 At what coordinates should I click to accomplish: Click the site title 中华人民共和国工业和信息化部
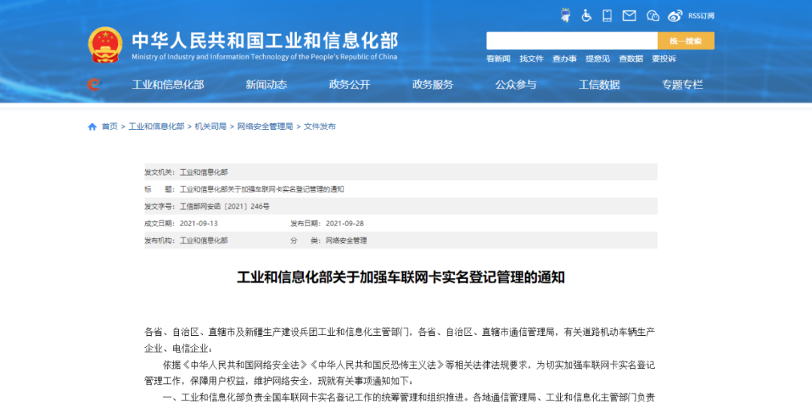pos(265,40)
